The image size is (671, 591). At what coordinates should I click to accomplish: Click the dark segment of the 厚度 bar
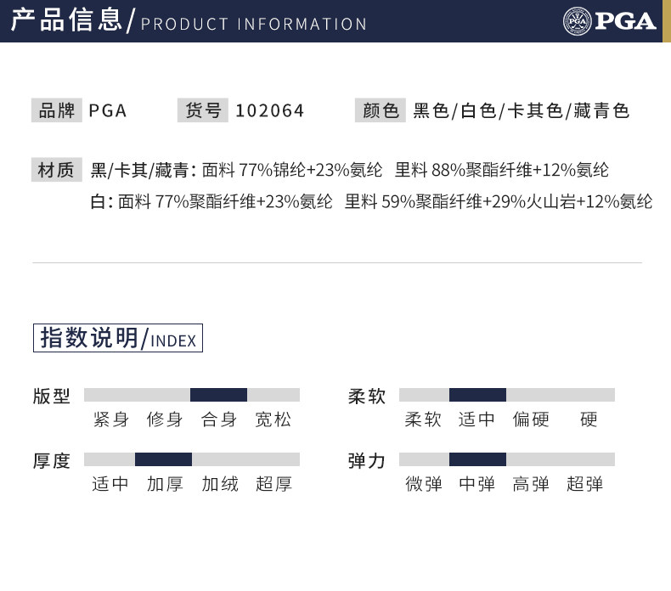(x=163, y=459)
